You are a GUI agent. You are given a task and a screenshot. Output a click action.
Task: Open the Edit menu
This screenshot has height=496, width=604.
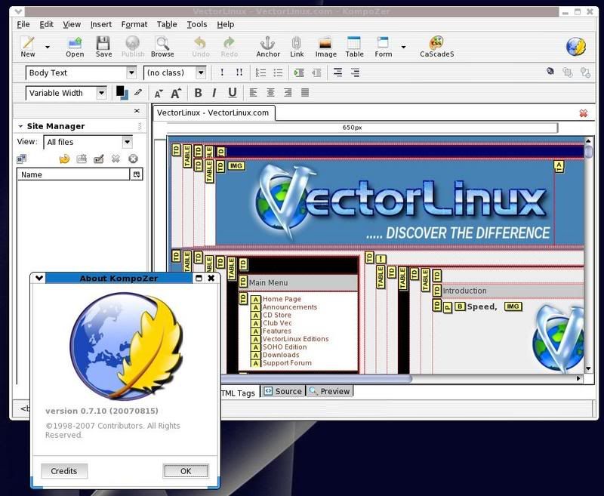pos(46,24)
